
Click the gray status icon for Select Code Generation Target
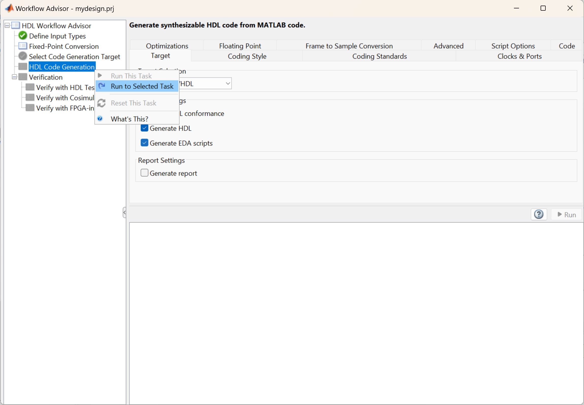[x=23, y=56]
